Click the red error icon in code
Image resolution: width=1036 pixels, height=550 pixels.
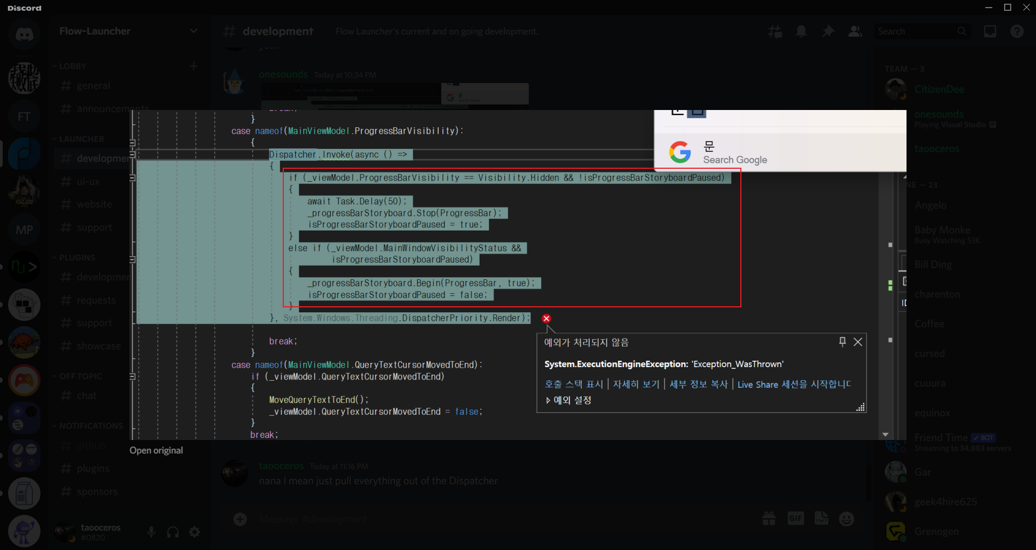546,319
